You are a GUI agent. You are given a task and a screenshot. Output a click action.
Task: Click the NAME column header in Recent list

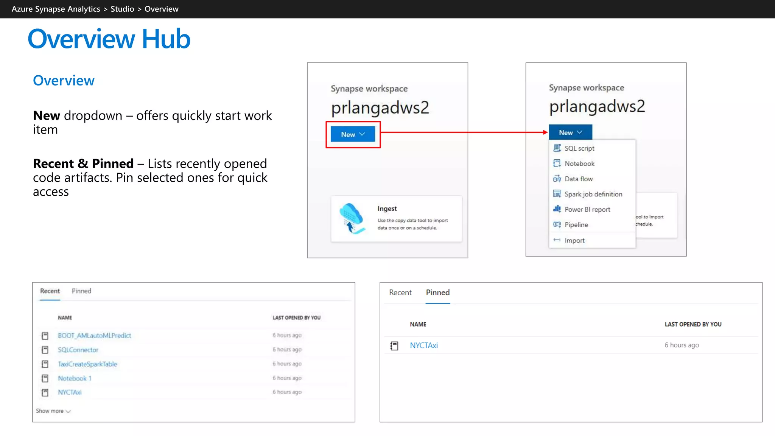65,318
